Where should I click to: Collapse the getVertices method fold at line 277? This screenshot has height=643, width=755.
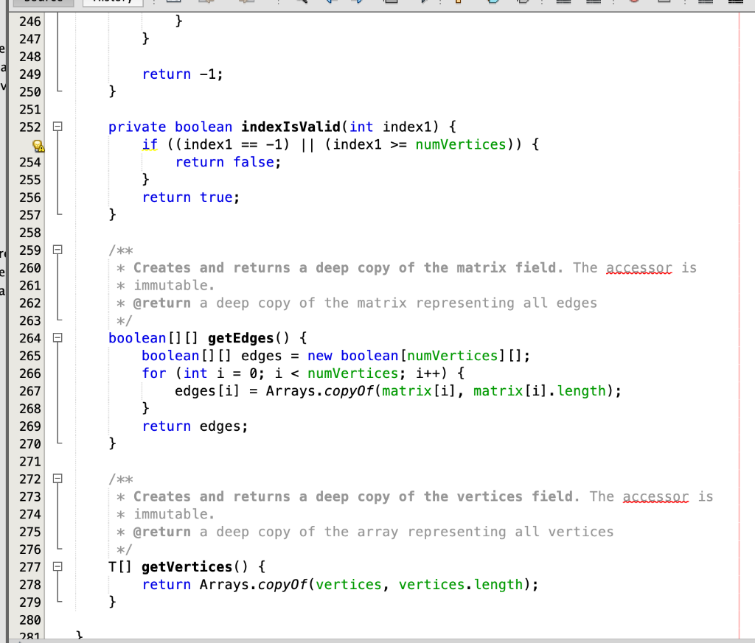(x=57, y=567)
